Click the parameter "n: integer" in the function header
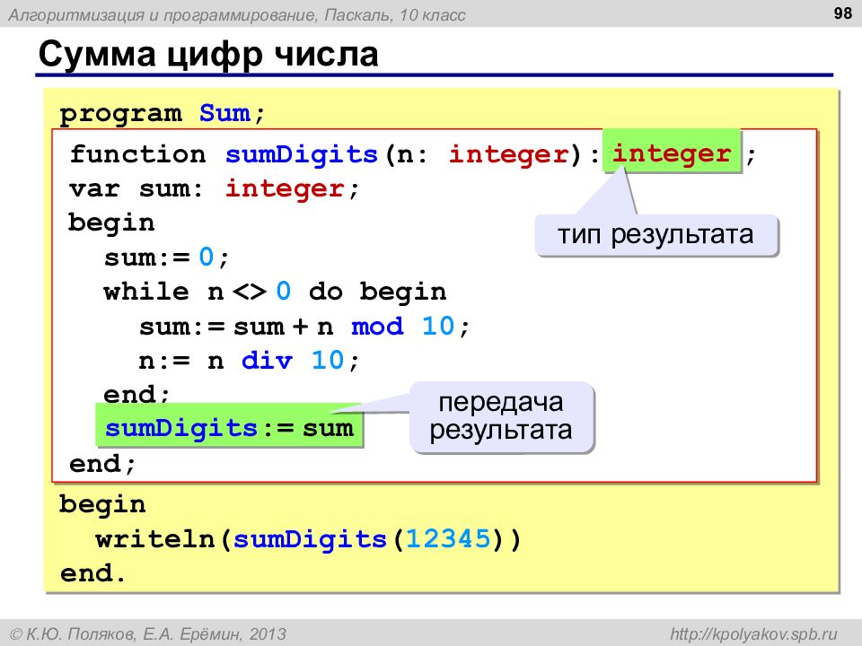Screen dimensions: 862x646 pos(483,154)
